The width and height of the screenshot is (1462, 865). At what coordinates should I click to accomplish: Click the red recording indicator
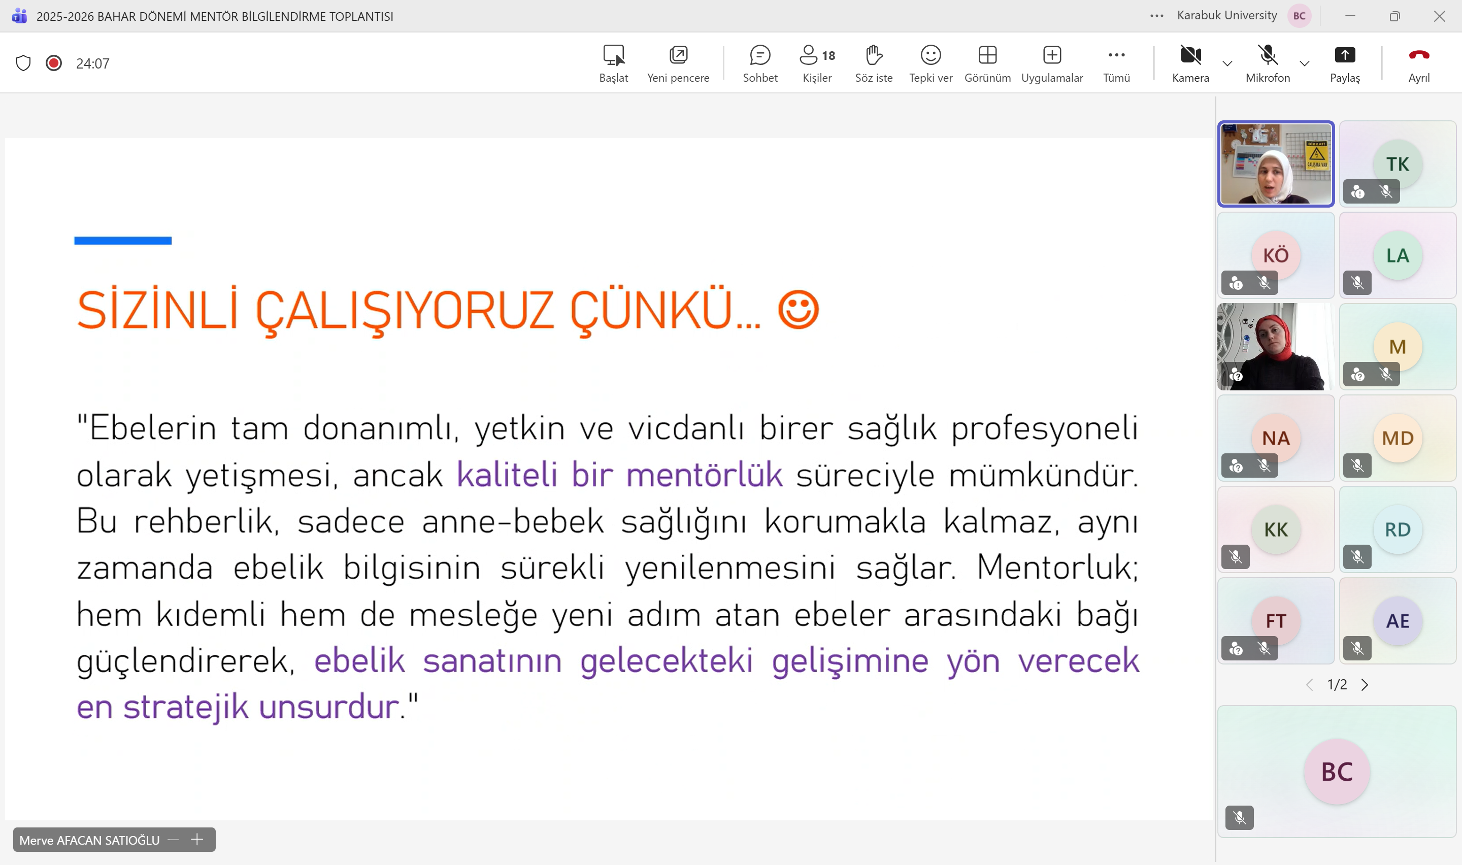pos(54,63)
